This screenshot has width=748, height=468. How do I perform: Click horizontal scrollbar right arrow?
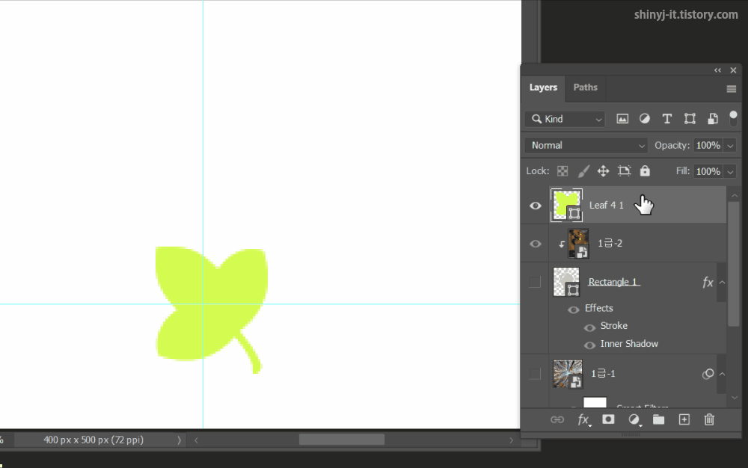(511, 440)
